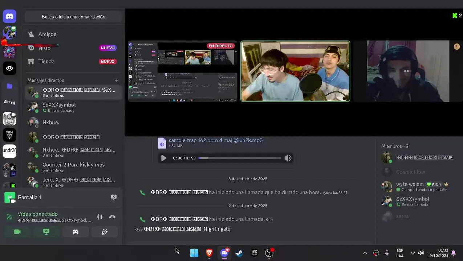
Task: Open the Amigos friends page
Action: tap(73, 34)
